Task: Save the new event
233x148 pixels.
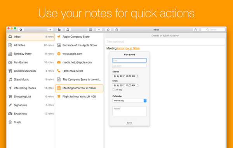Action: pyautogui.click(x=129, y=123)
